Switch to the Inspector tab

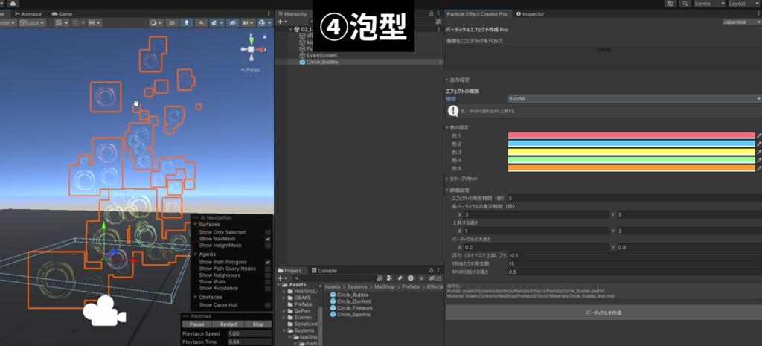coord(530,14)
